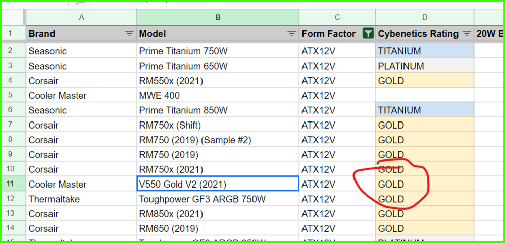Select cell RM750 (2019) (Sample #2)
Screen dimensions: 505x243
tap(218, 140)
